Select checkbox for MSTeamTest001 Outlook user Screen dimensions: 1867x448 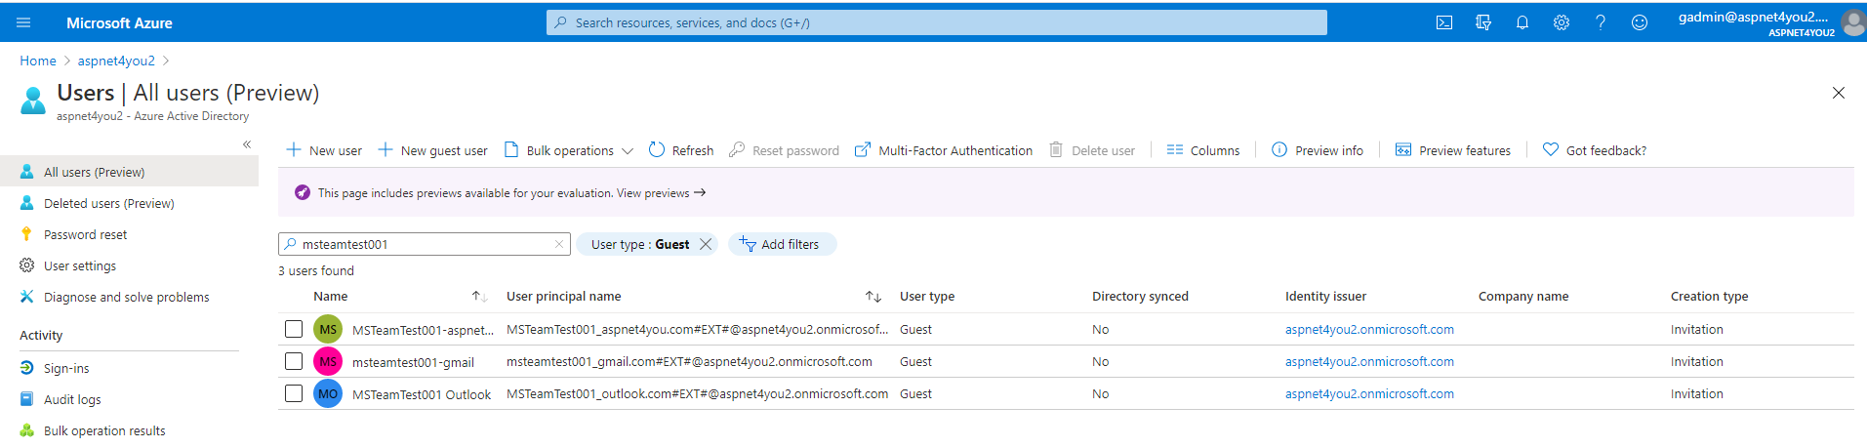click(294, 393)
